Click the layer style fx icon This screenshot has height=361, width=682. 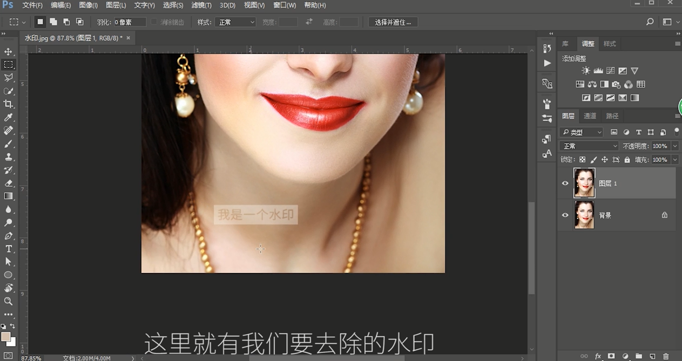click(x=598, y=357)
